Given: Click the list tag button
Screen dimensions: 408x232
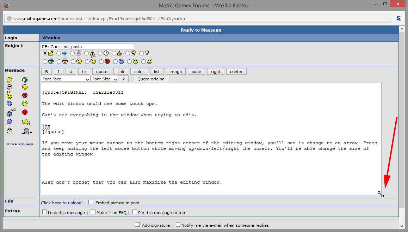Looking at the screenshot, I should coord(157,72).
